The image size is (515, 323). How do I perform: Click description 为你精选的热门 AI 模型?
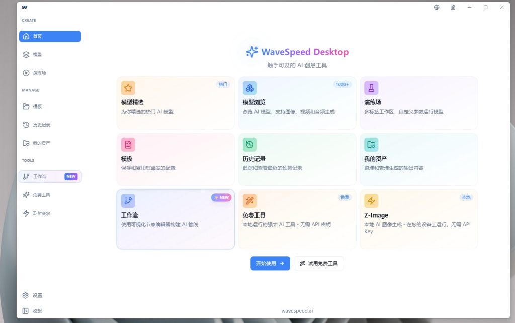point(147,112)
